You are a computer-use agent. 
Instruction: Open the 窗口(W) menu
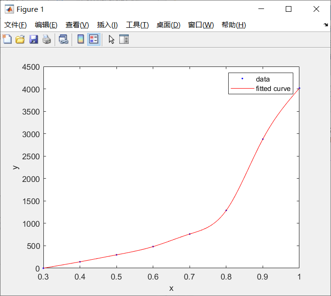tap(201, 25)
